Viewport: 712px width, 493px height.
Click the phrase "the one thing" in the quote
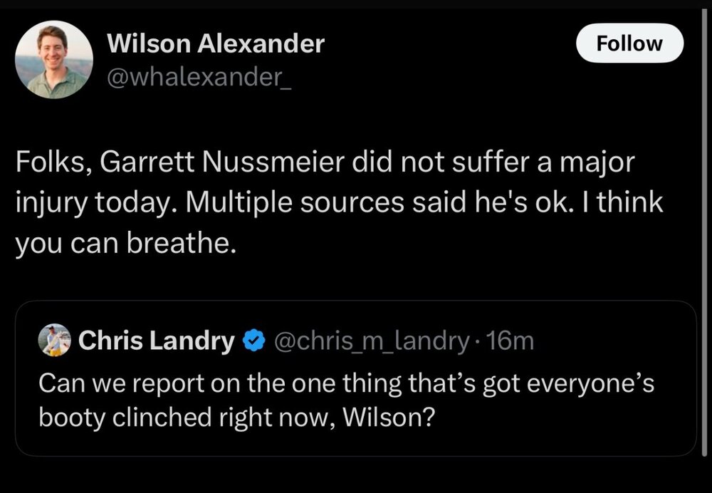click(x=300, y=384)
